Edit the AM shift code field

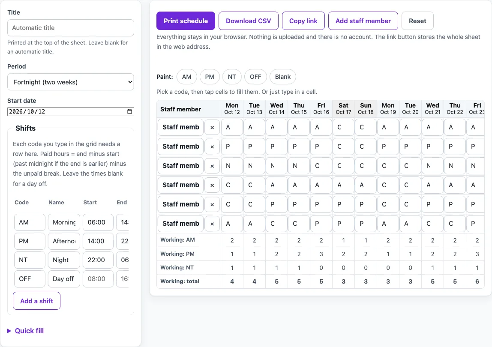click(30, 222)
